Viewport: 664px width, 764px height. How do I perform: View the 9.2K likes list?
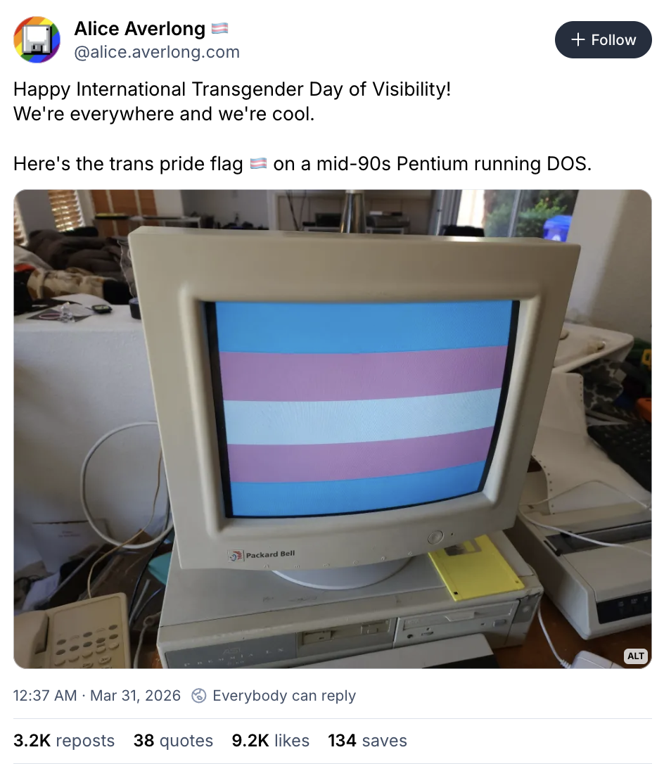(270, 741)
